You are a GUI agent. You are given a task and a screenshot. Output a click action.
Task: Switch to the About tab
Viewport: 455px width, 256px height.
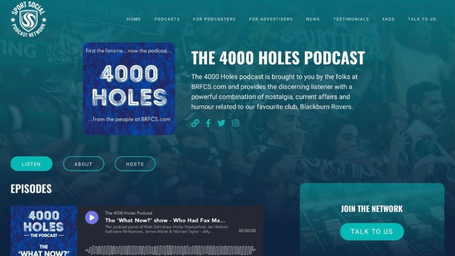84,164
